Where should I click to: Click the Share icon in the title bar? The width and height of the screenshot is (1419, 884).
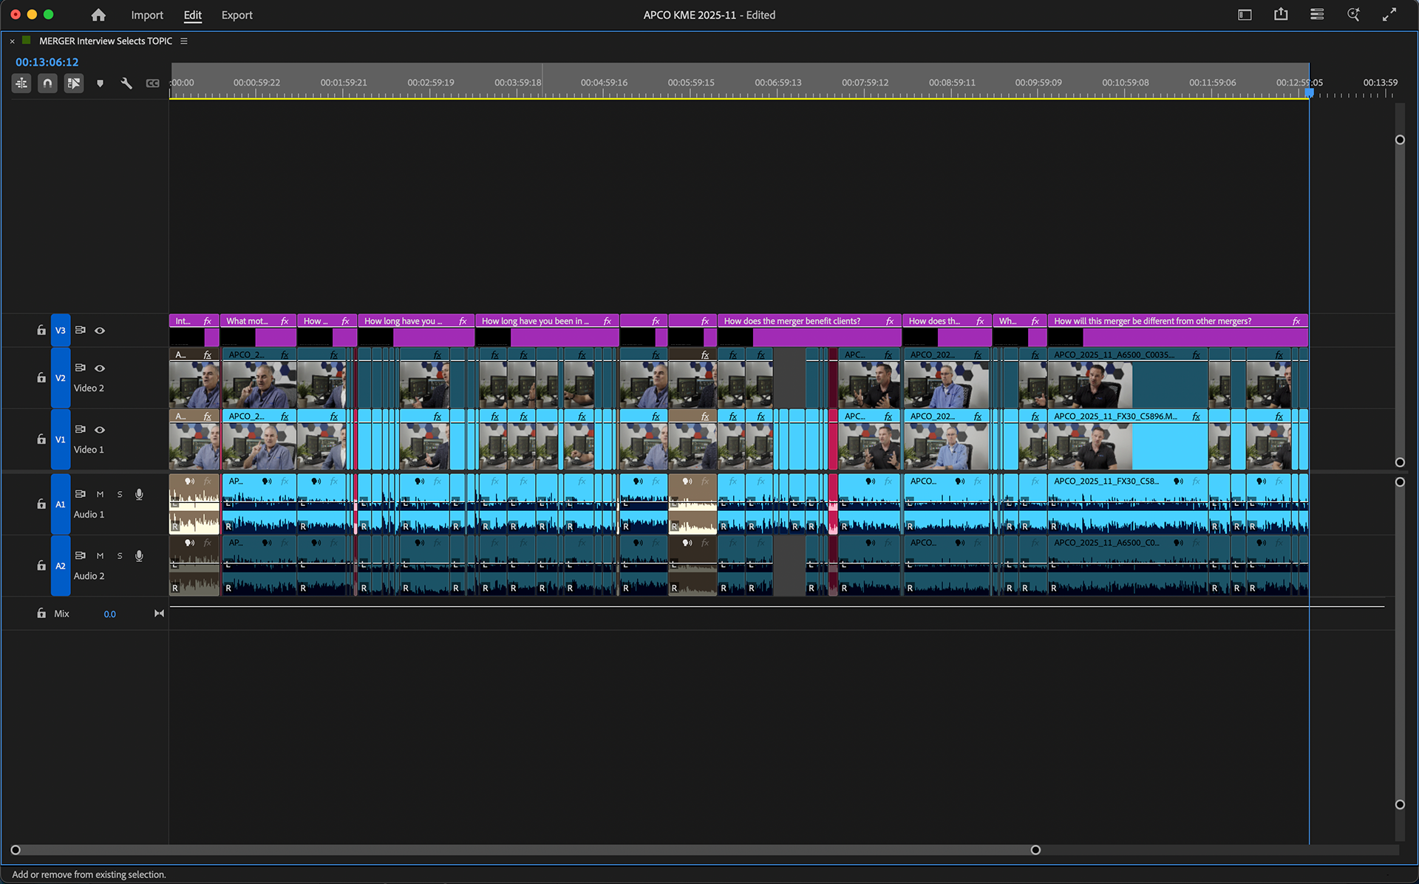coord(1281,14)
